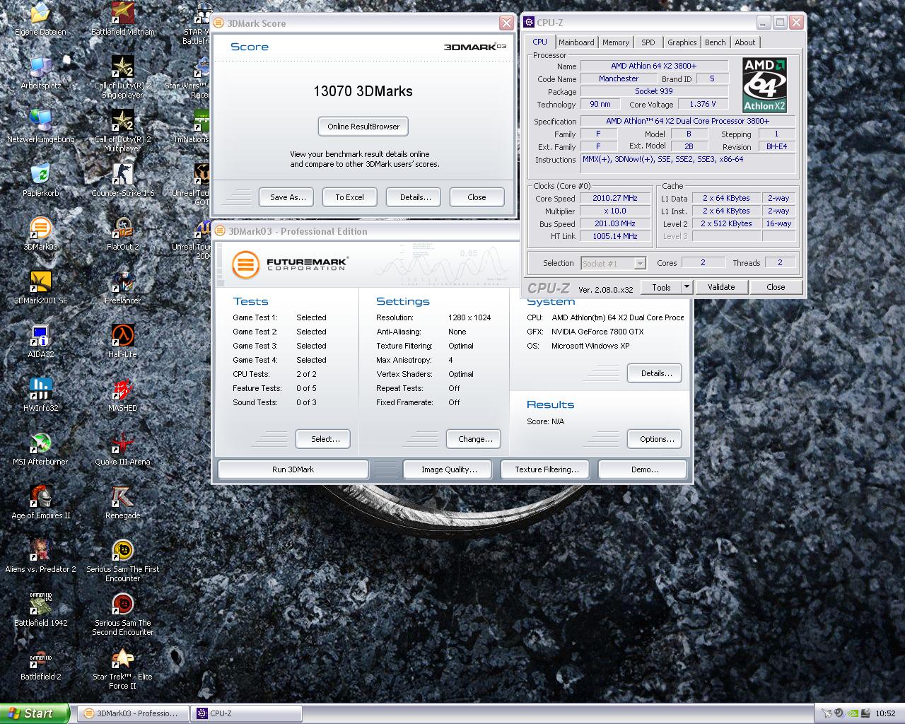The height and width of the screenshot is (724, 905).
Task: Click Save As... in 3DMark Score
Action: (288, 197)
